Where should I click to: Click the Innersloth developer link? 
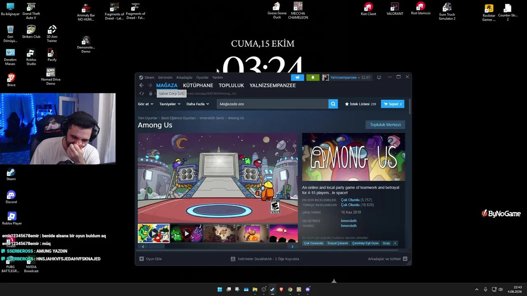click(349, 221)
